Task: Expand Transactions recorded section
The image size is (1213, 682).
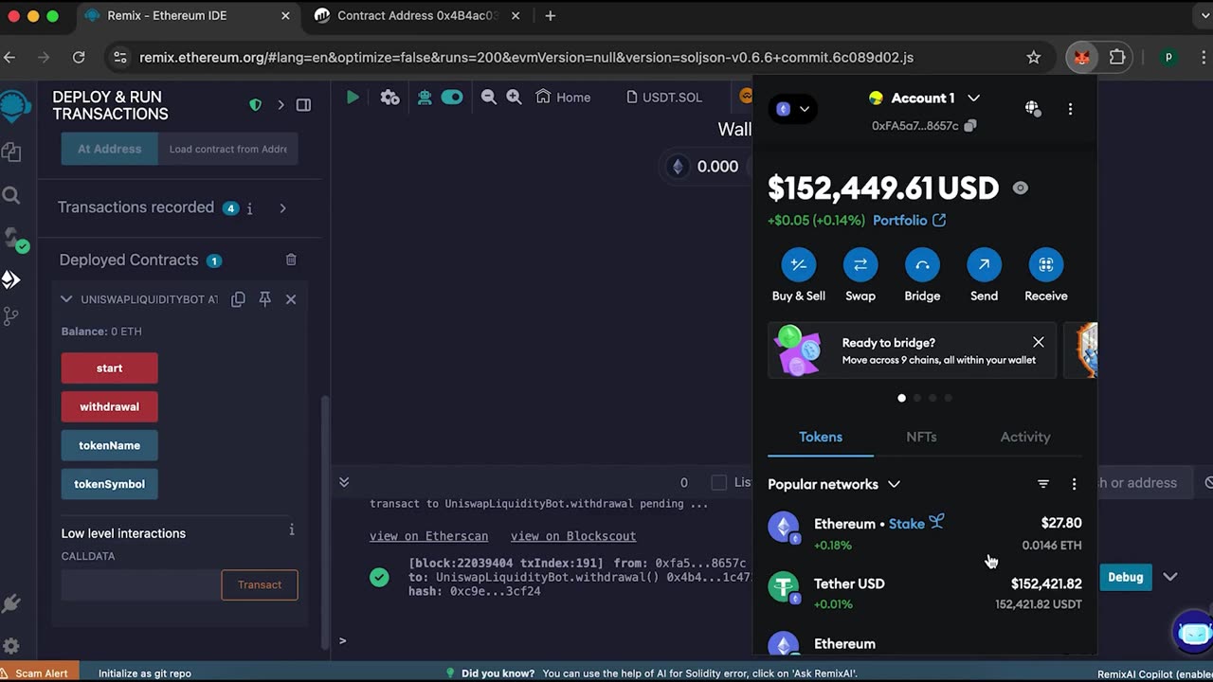Action: pos(282,207)
